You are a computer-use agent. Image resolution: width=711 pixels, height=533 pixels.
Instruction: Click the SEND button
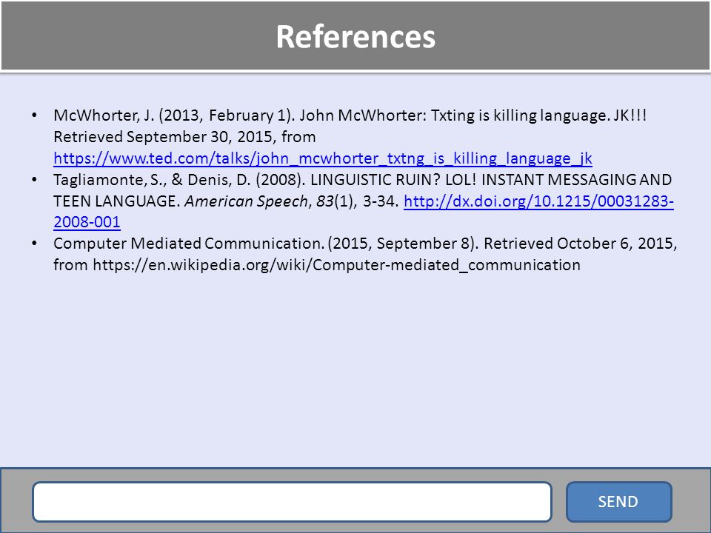point(619,502)
